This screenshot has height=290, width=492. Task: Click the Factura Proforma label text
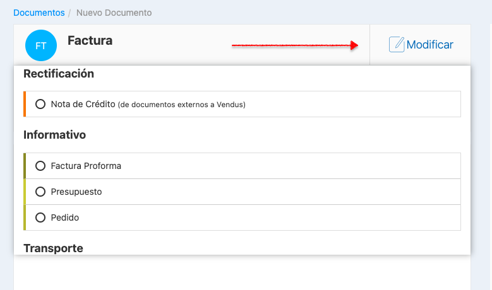[x=86, y=166]
